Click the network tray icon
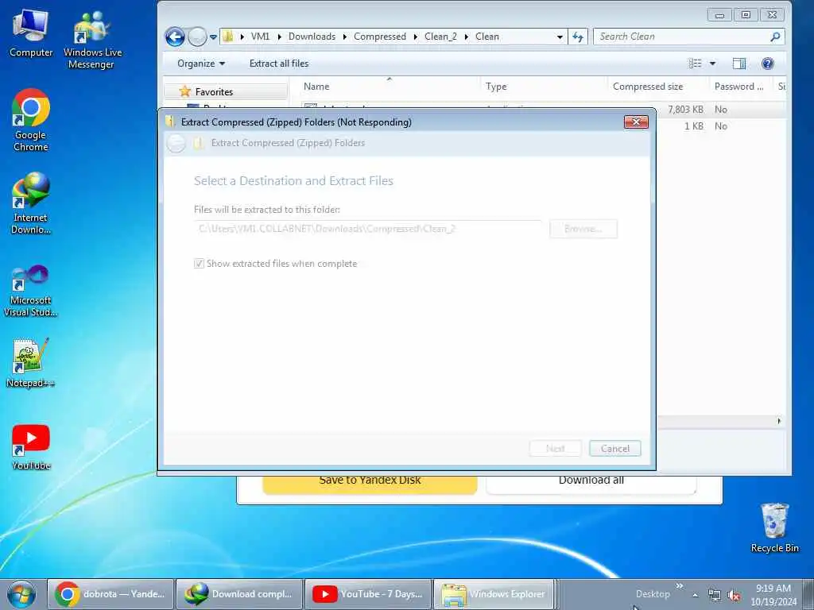Image resolution: width=814 pixels, height=610 pixels. [x=715, y=596]
